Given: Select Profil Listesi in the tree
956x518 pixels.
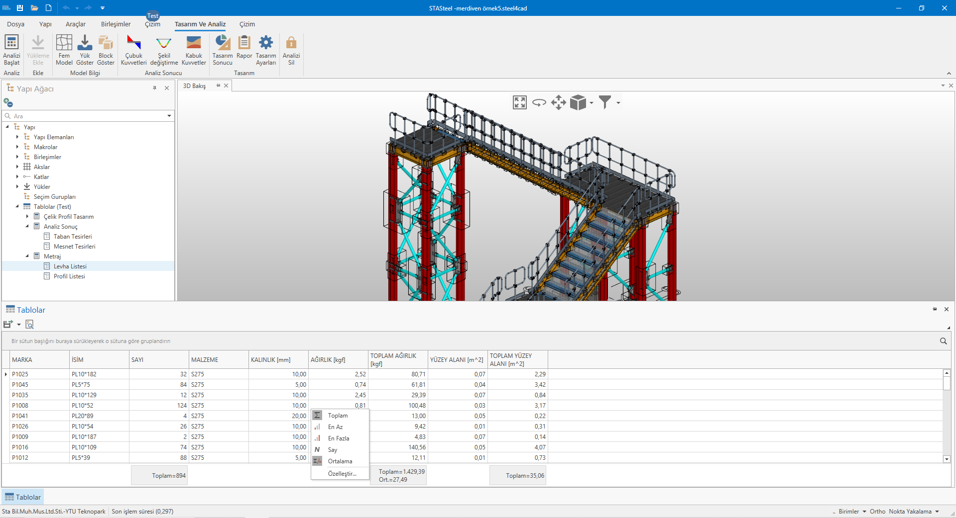Looking at the screenshot, I should pos(69,276).
